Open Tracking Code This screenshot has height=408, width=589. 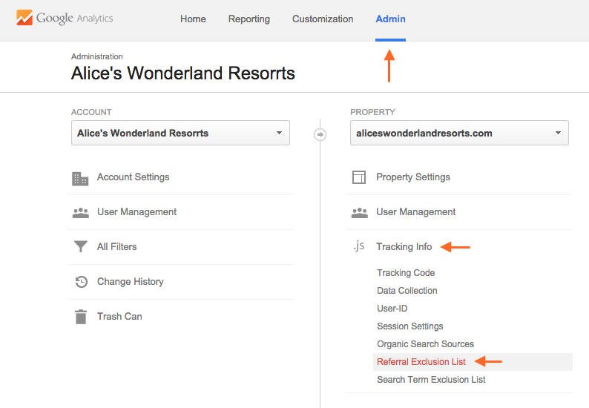click(x=406, y=273)
